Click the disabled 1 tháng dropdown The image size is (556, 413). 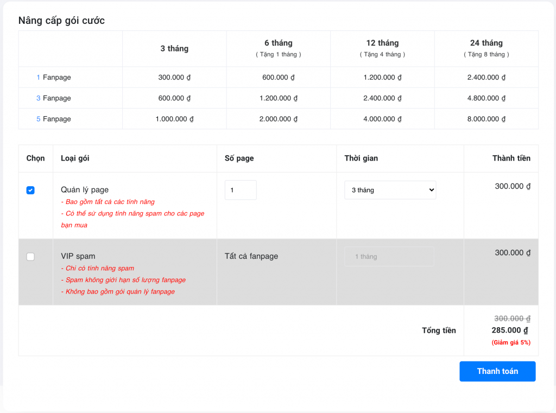pos(389,256)
